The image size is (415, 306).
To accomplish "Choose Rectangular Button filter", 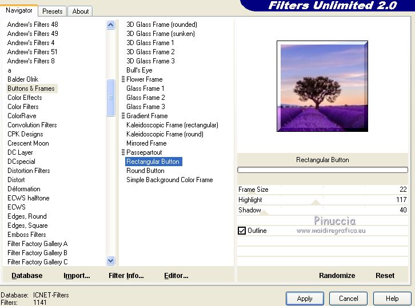I will click(154, 161).
